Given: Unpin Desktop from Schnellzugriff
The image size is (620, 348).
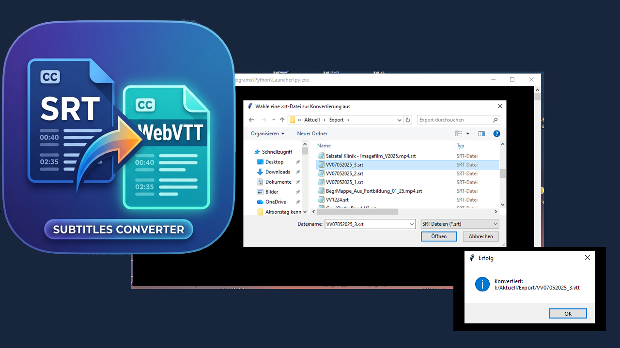Looking at the screenshot, I should click(299, 162).
